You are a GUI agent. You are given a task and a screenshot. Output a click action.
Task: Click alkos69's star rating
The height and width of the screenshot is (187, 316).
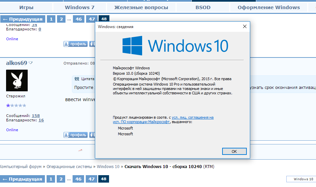16,106
